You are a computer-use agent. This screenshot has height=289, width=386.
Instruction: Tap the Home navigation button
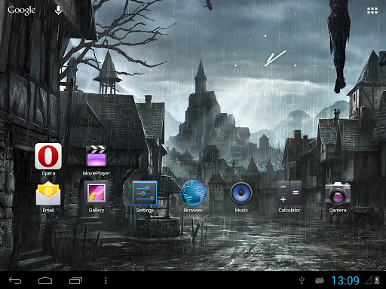point(45,280)
